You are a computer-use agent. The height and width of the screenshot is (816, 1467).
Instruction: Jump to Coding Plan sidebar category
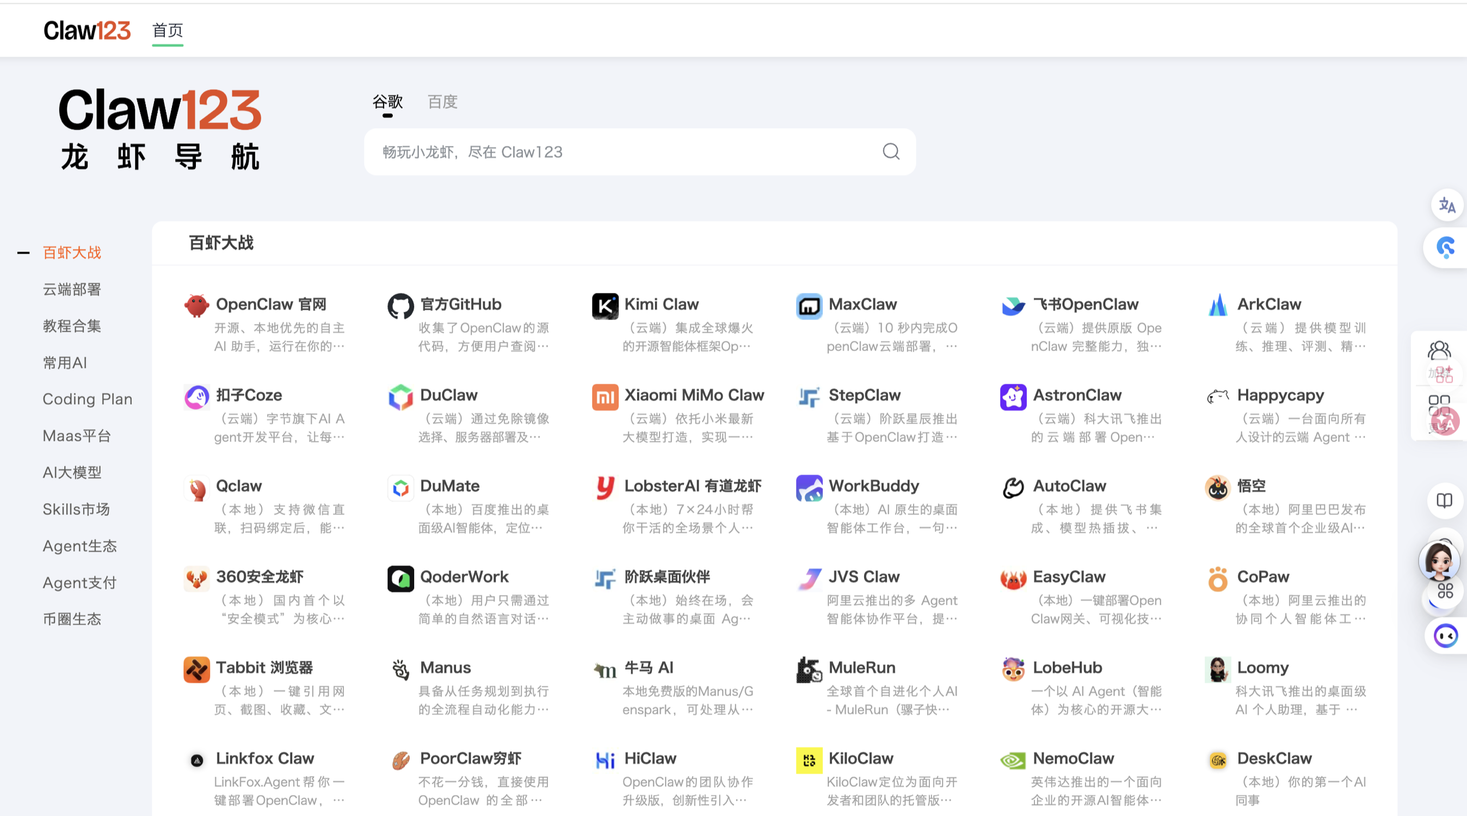87,399
